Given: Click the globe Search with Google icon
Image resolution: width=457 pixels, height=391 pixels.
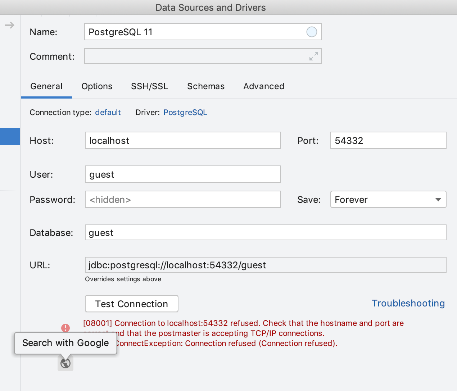Looking at the screenshot, I should [x=65, y=363].
